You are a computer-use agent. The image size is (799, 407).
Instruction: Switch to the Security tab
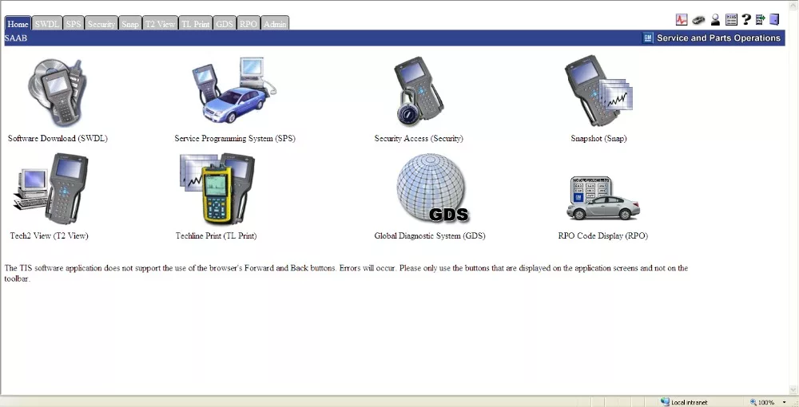pyautogui.click(x=101, y=24)
